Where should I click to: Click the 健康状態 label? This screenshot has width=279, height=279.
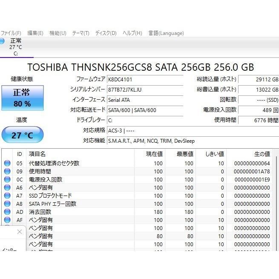[x=22, y=79]
